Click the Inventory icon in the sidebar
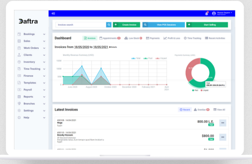This screenshot has width=252, height=164. coord(19,62)
